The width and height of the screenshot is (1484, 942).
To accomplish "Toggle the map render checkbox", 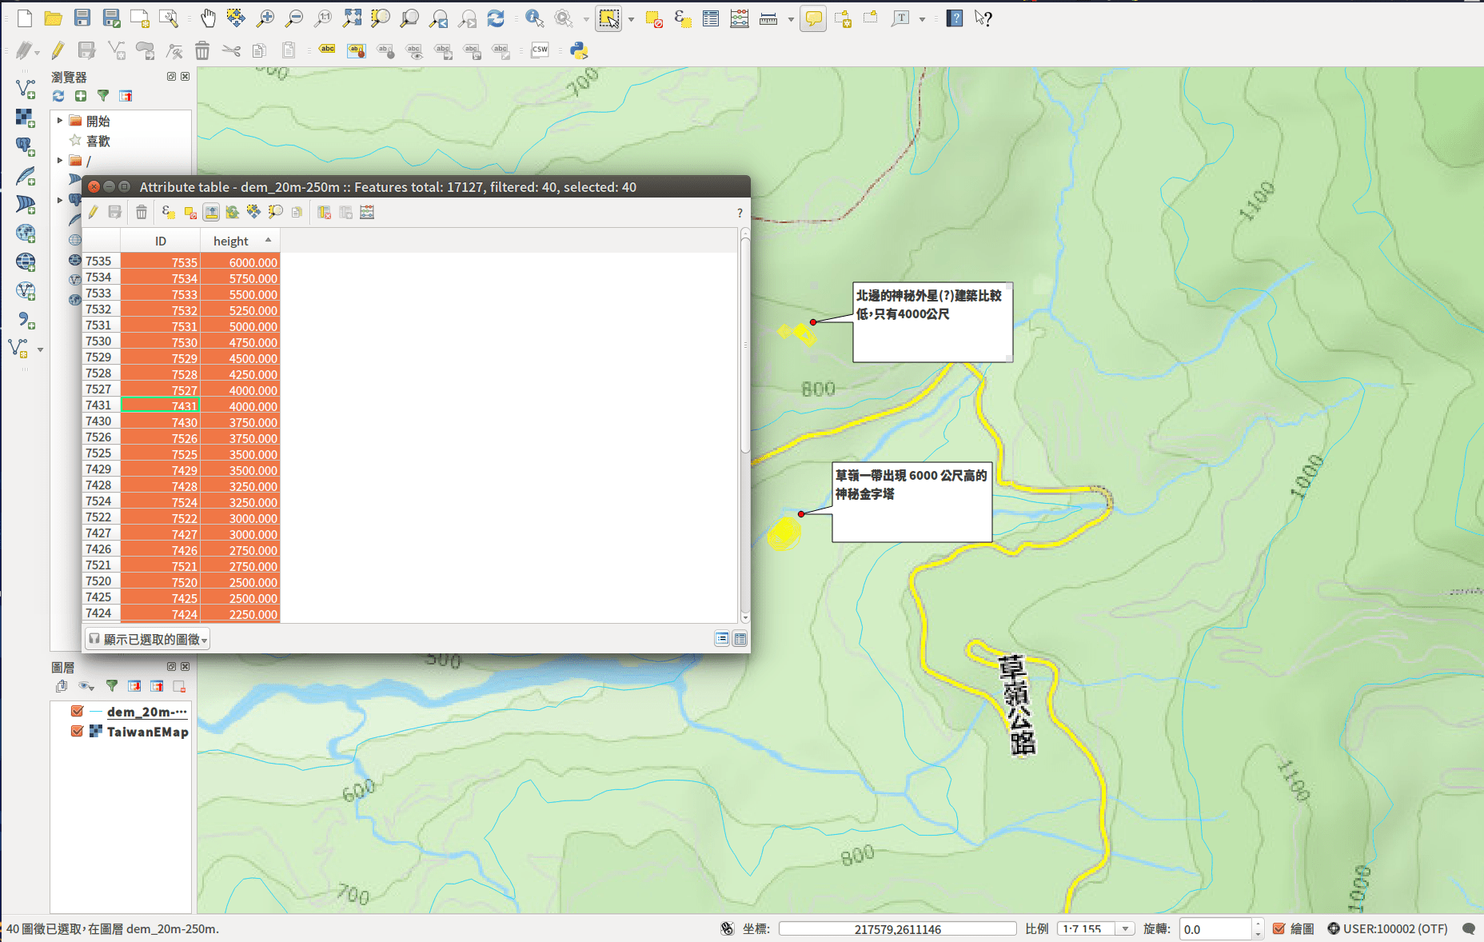I will (1279, 928).
